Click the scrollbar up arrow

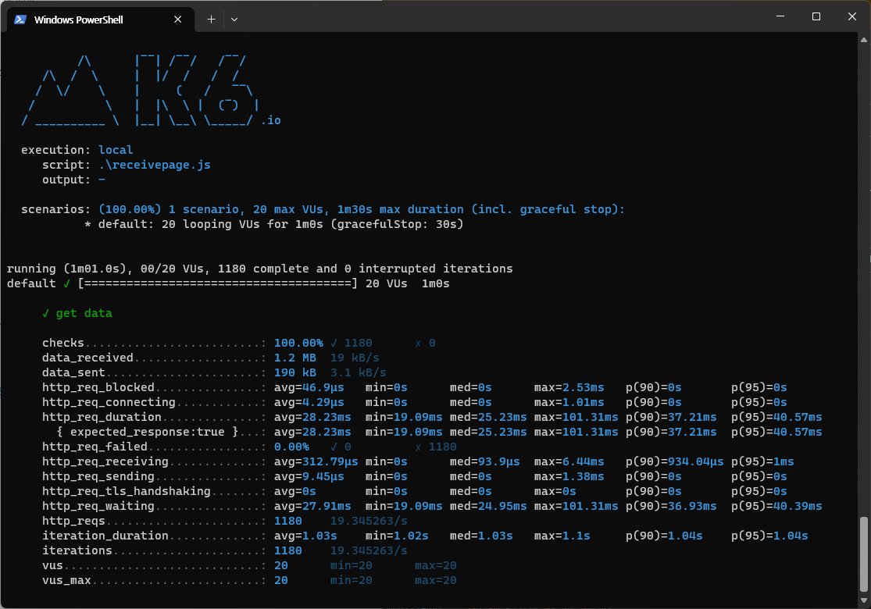(x=864, y=40)
